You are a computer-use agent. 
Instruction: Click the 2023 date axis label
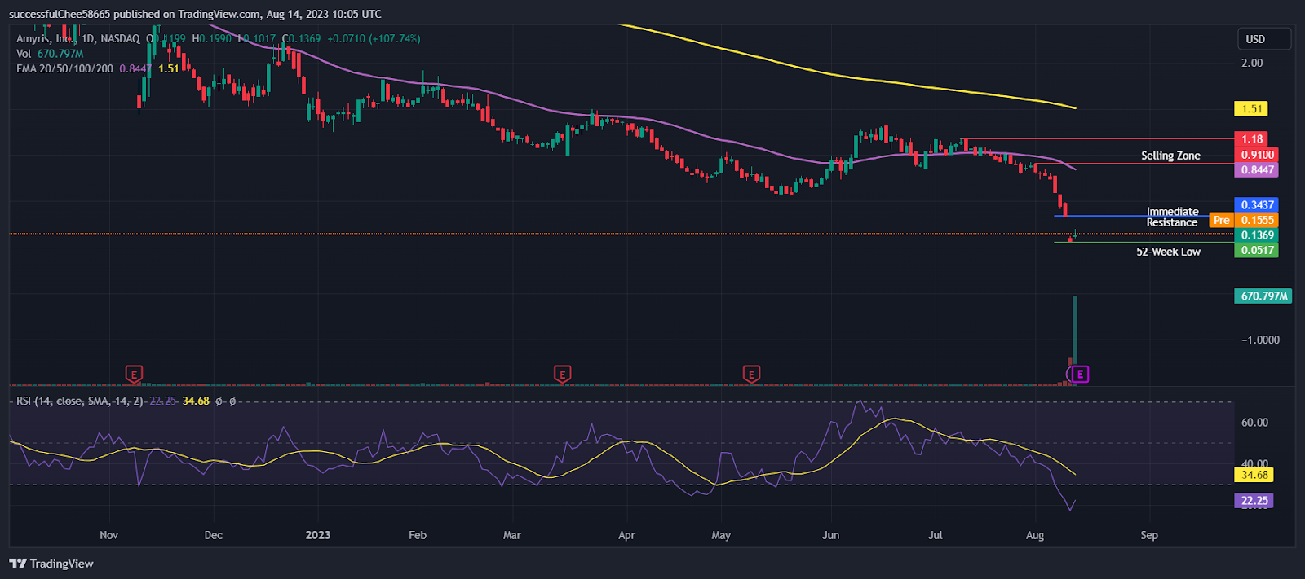click(318, 535)
